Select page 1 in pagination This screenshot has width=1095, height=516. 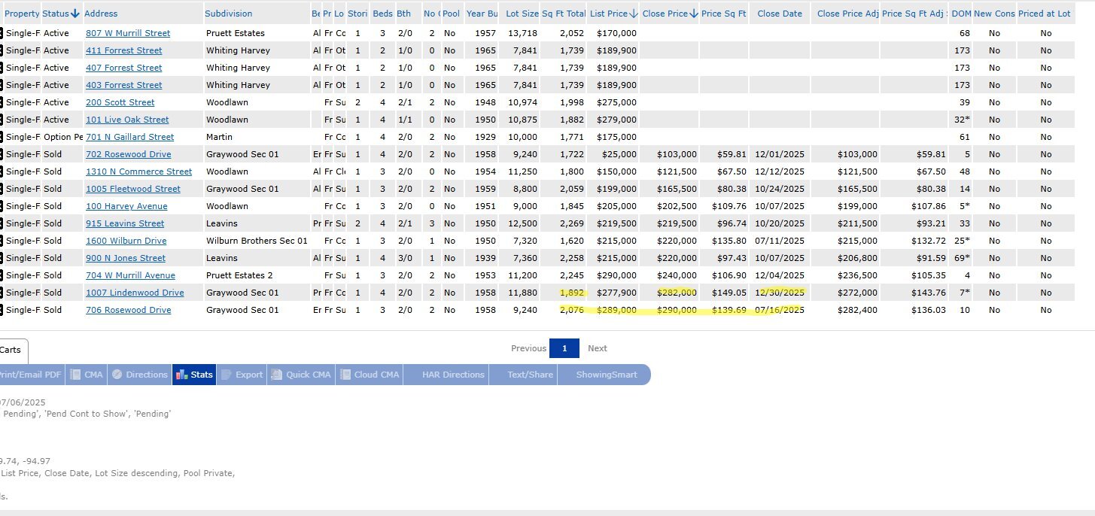click(x=564, y=348)
